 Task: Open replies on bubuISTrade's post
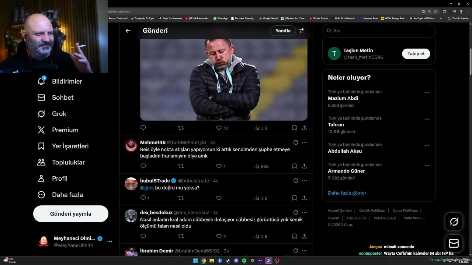(145, 198)
